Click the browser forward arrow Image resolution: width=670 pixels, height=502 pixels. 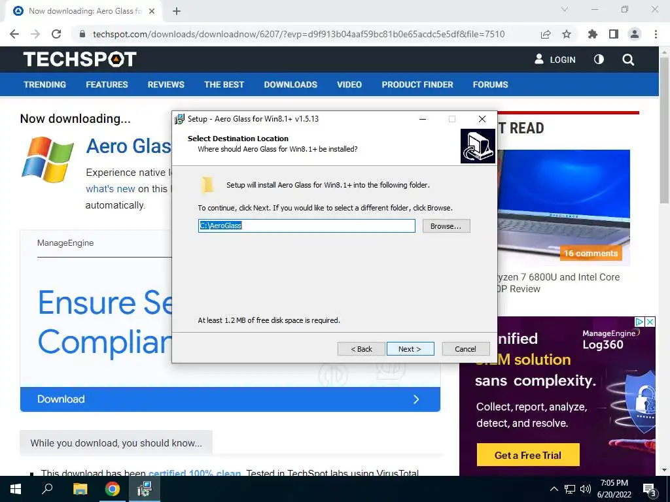click(x=35, y=34)
